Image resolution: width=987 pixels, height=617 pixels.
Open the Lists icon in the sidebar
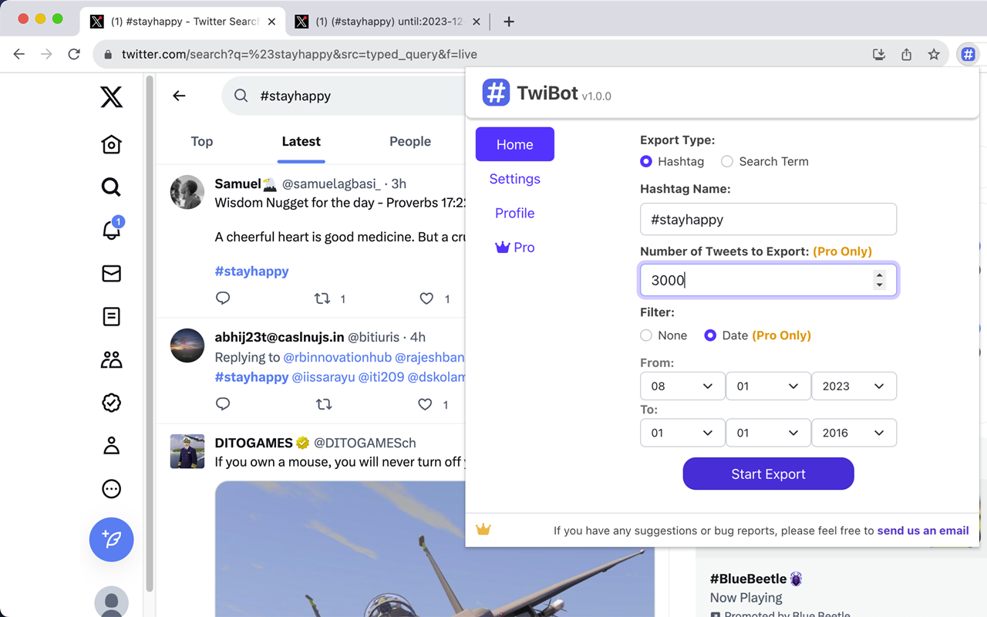coord(111,316)
